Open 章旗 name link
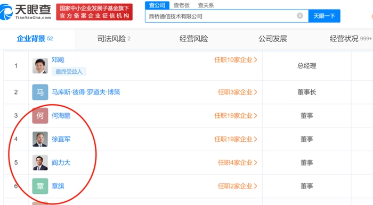 pos(58,186)
